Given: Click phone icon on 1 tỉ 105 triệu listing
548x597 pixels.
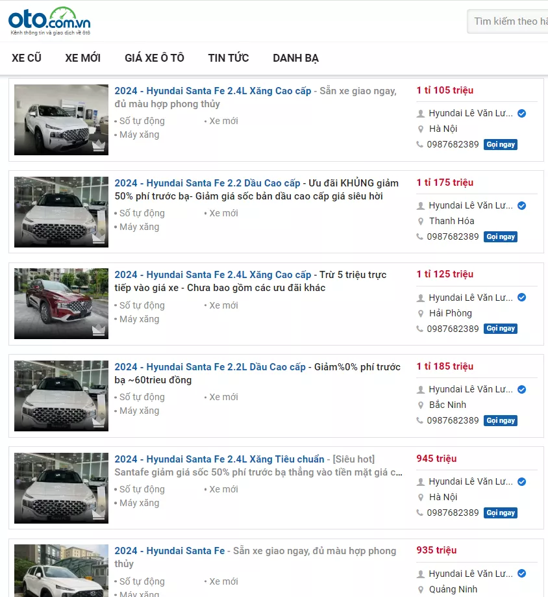Looking at the screenshot, I should tap(419, 144).
